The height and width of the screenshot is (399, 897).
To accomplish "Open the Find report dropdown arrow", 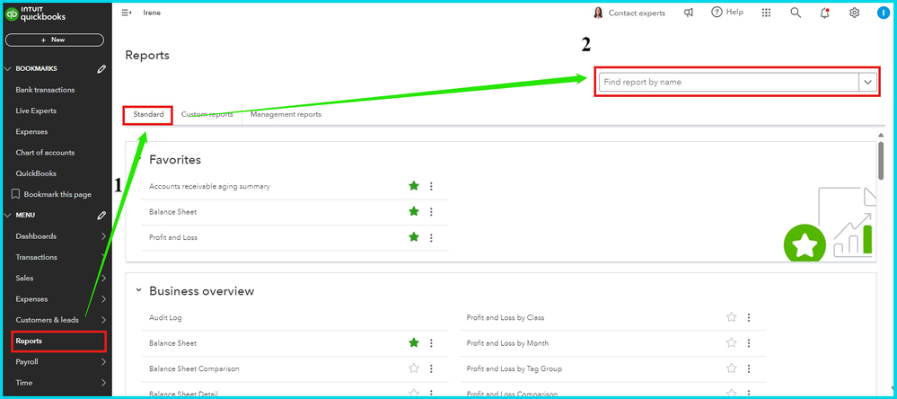I will tap(867, 83).
